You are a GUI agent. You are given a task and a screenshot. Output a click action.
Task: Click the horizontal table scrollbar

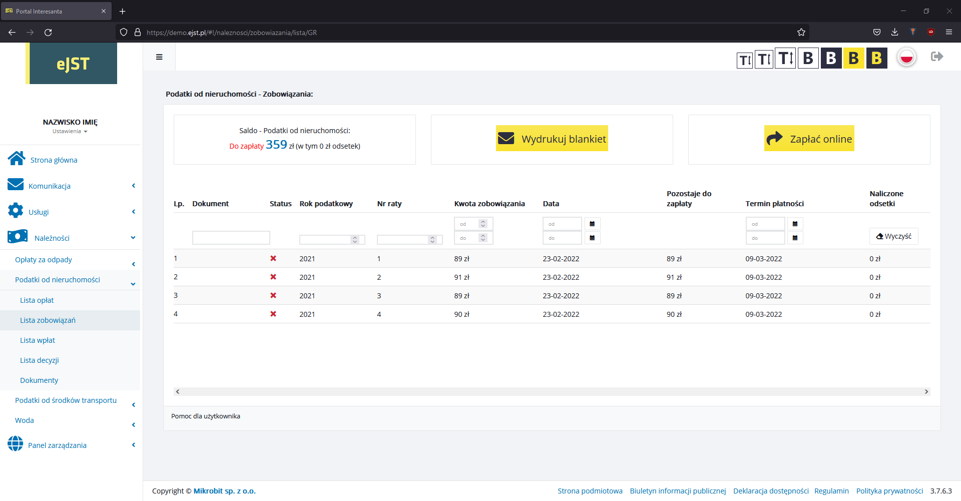551,392
